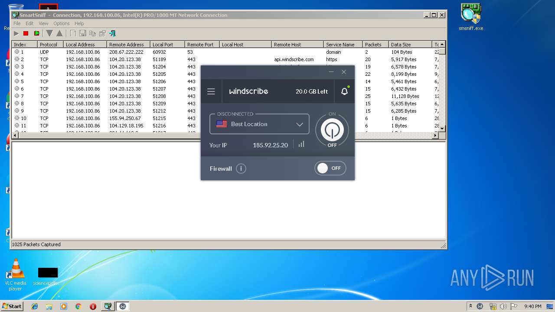Save packet data with floppy disk icon

click(82, 33)
